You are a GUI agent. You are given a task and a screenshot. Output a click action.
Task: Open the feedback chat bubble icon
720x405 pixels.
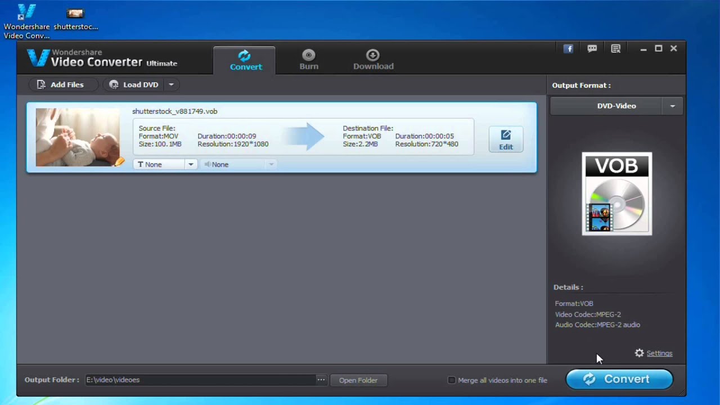pyautogui.click(x=592, y=49)
